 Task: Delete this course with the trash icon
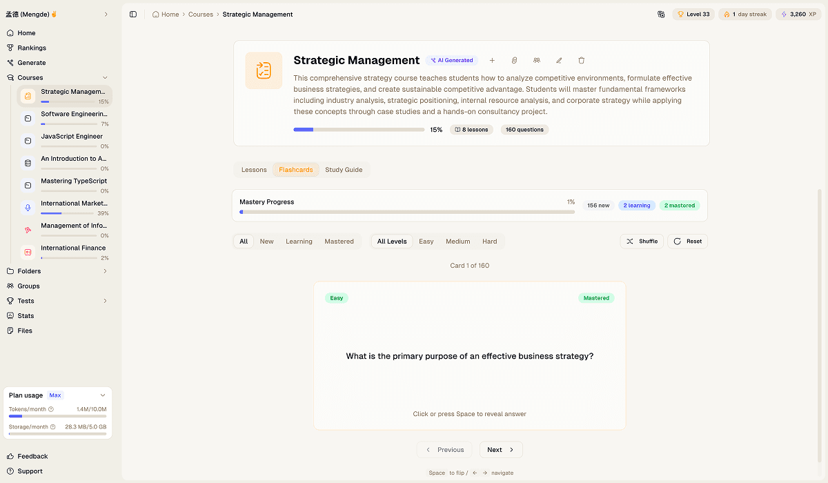[582, 60]
